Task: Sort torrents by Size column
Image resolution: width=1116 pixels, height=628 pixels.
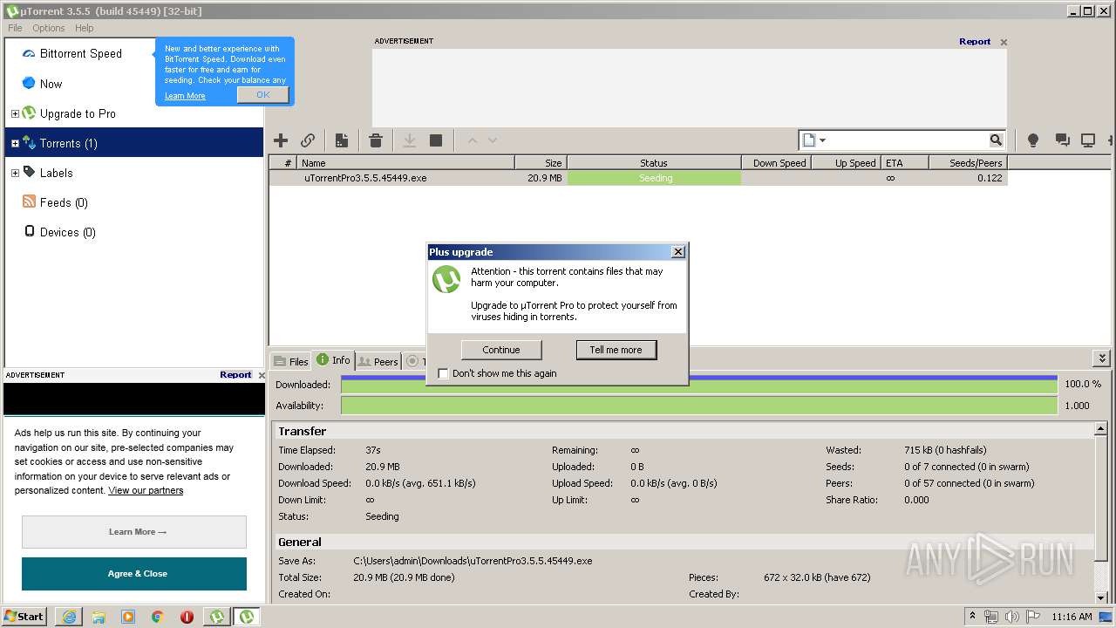Action: (541, 163)
